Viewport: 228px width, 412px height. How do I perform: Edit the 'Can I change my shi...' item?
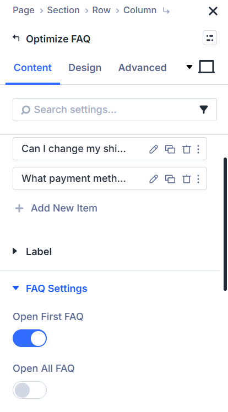154,149
